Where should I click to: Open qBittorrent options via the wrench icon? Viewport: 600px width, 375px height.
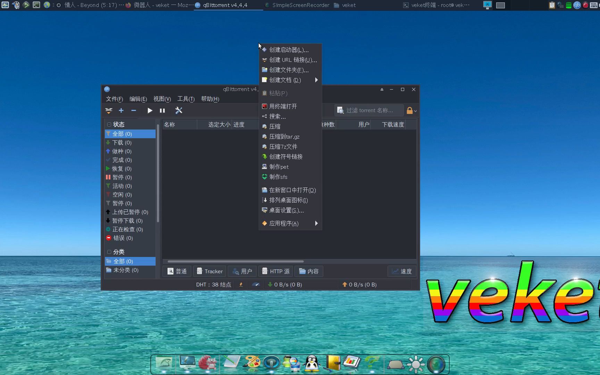(179, 110)
